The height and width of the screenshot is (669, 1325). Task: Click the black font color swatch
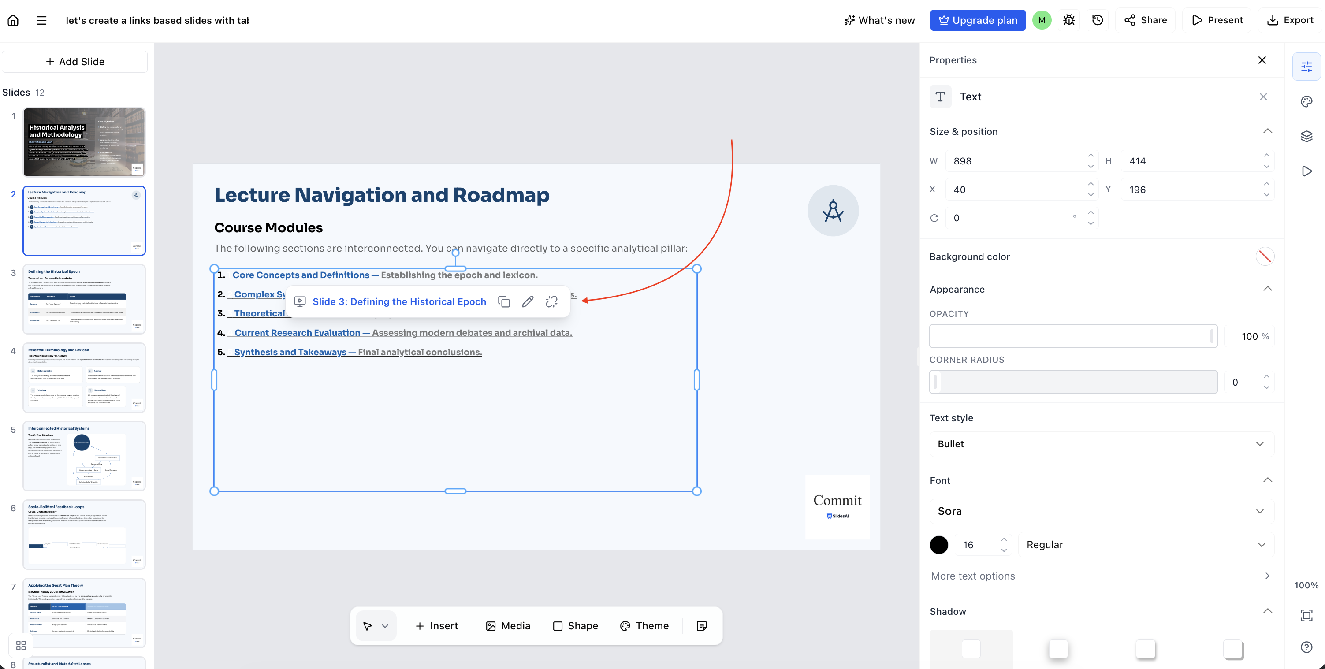[x=939, y=545]
